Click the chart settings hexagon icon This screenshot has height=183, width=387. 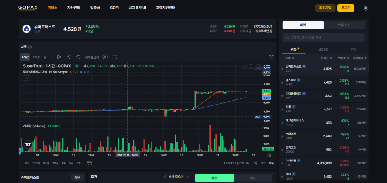point(105,57)
